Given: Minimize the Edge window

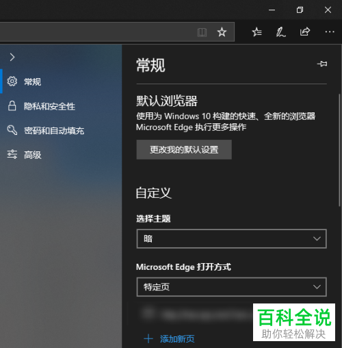Looking at the screenshot, I should (x=272, y=10).
